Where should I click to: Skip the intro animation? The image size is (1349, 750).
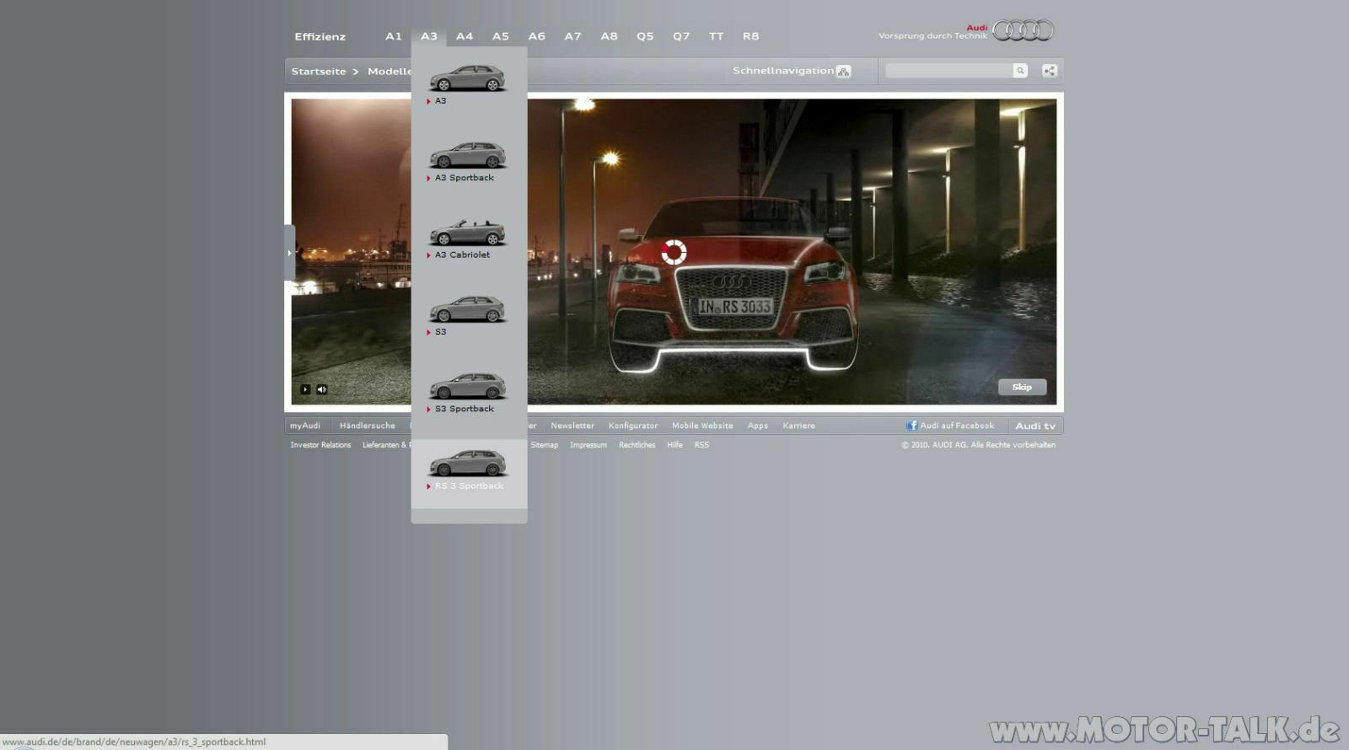pyautogui.click(x=1022, y=387)
